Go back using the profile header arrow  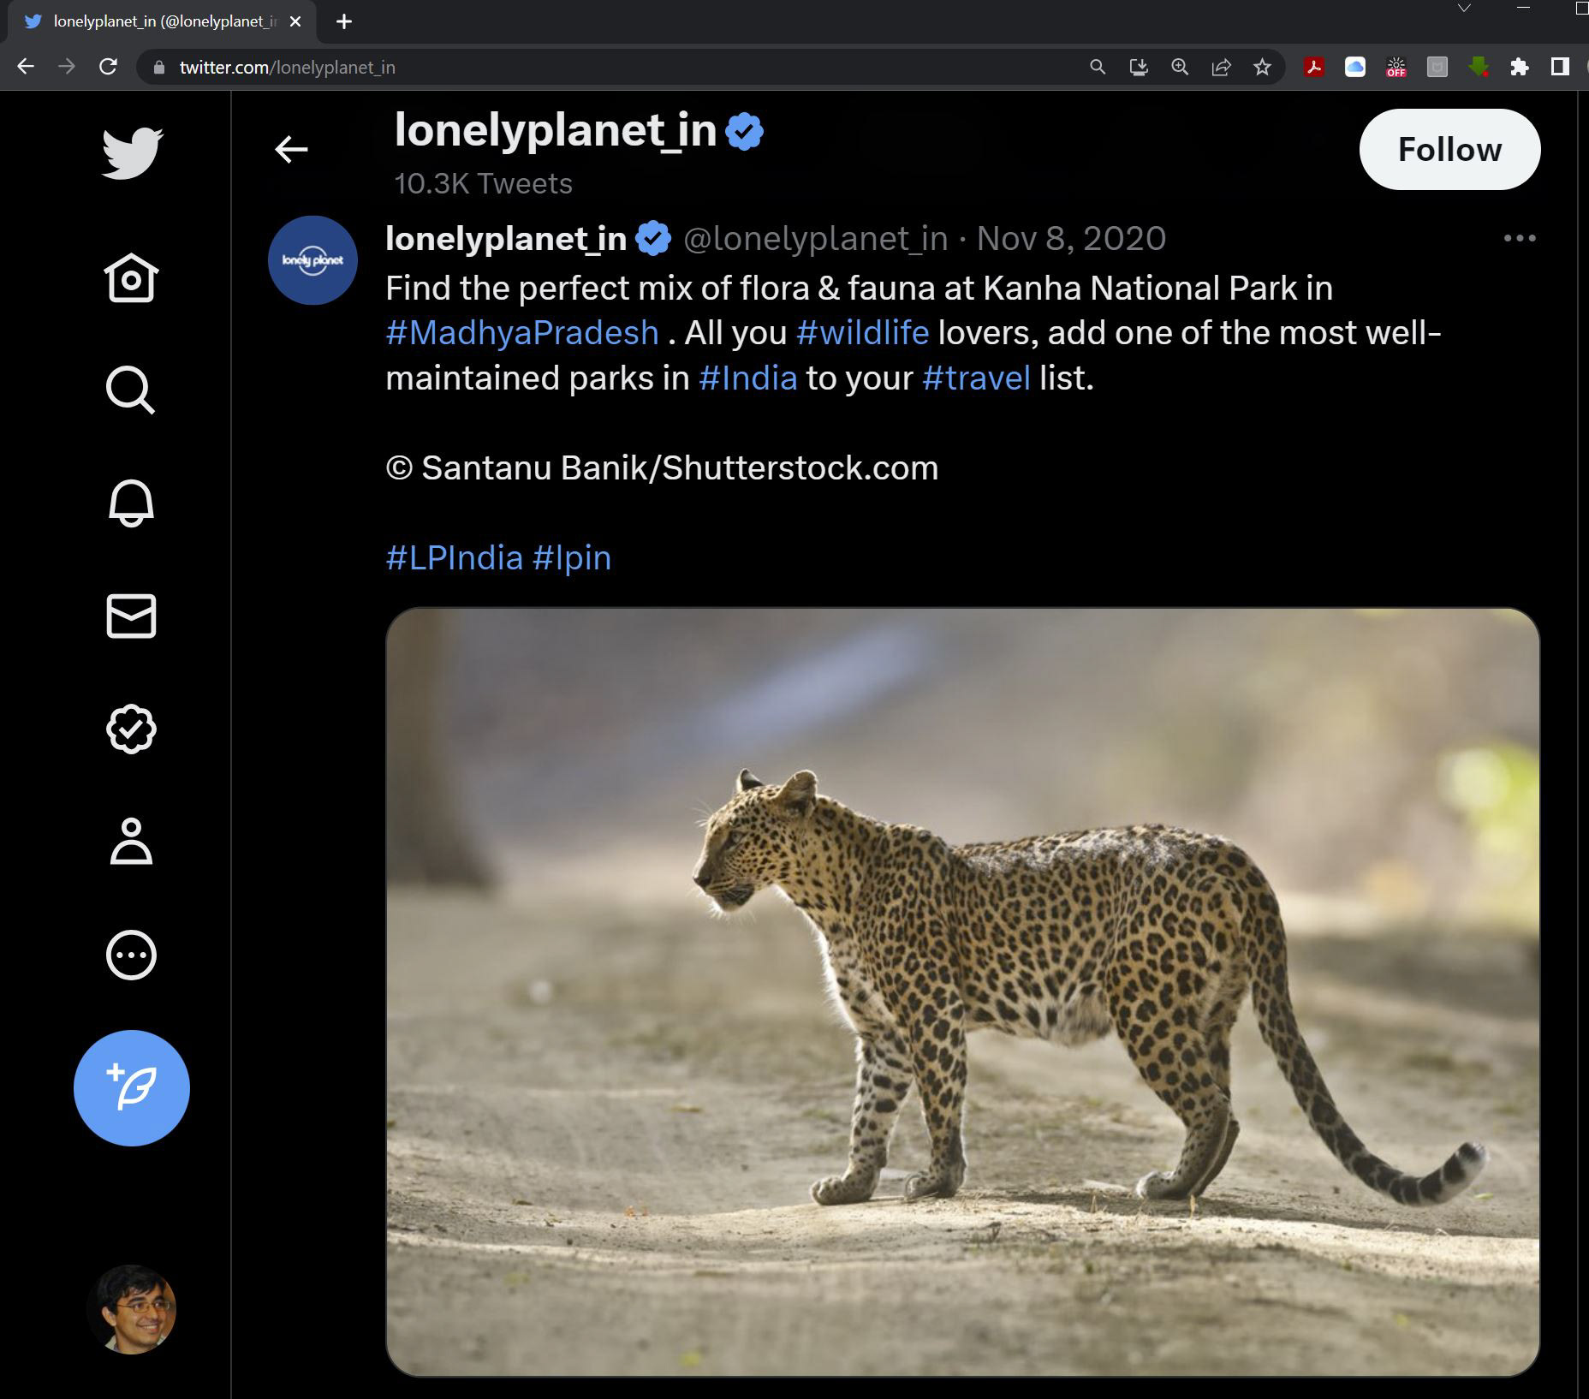tap(291, 149)
